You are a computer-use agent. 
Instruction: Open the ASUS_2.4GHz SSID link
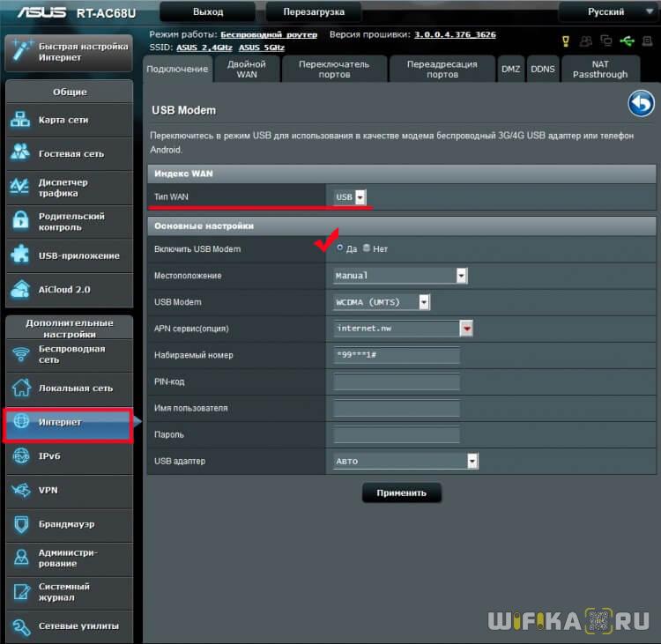204,48
